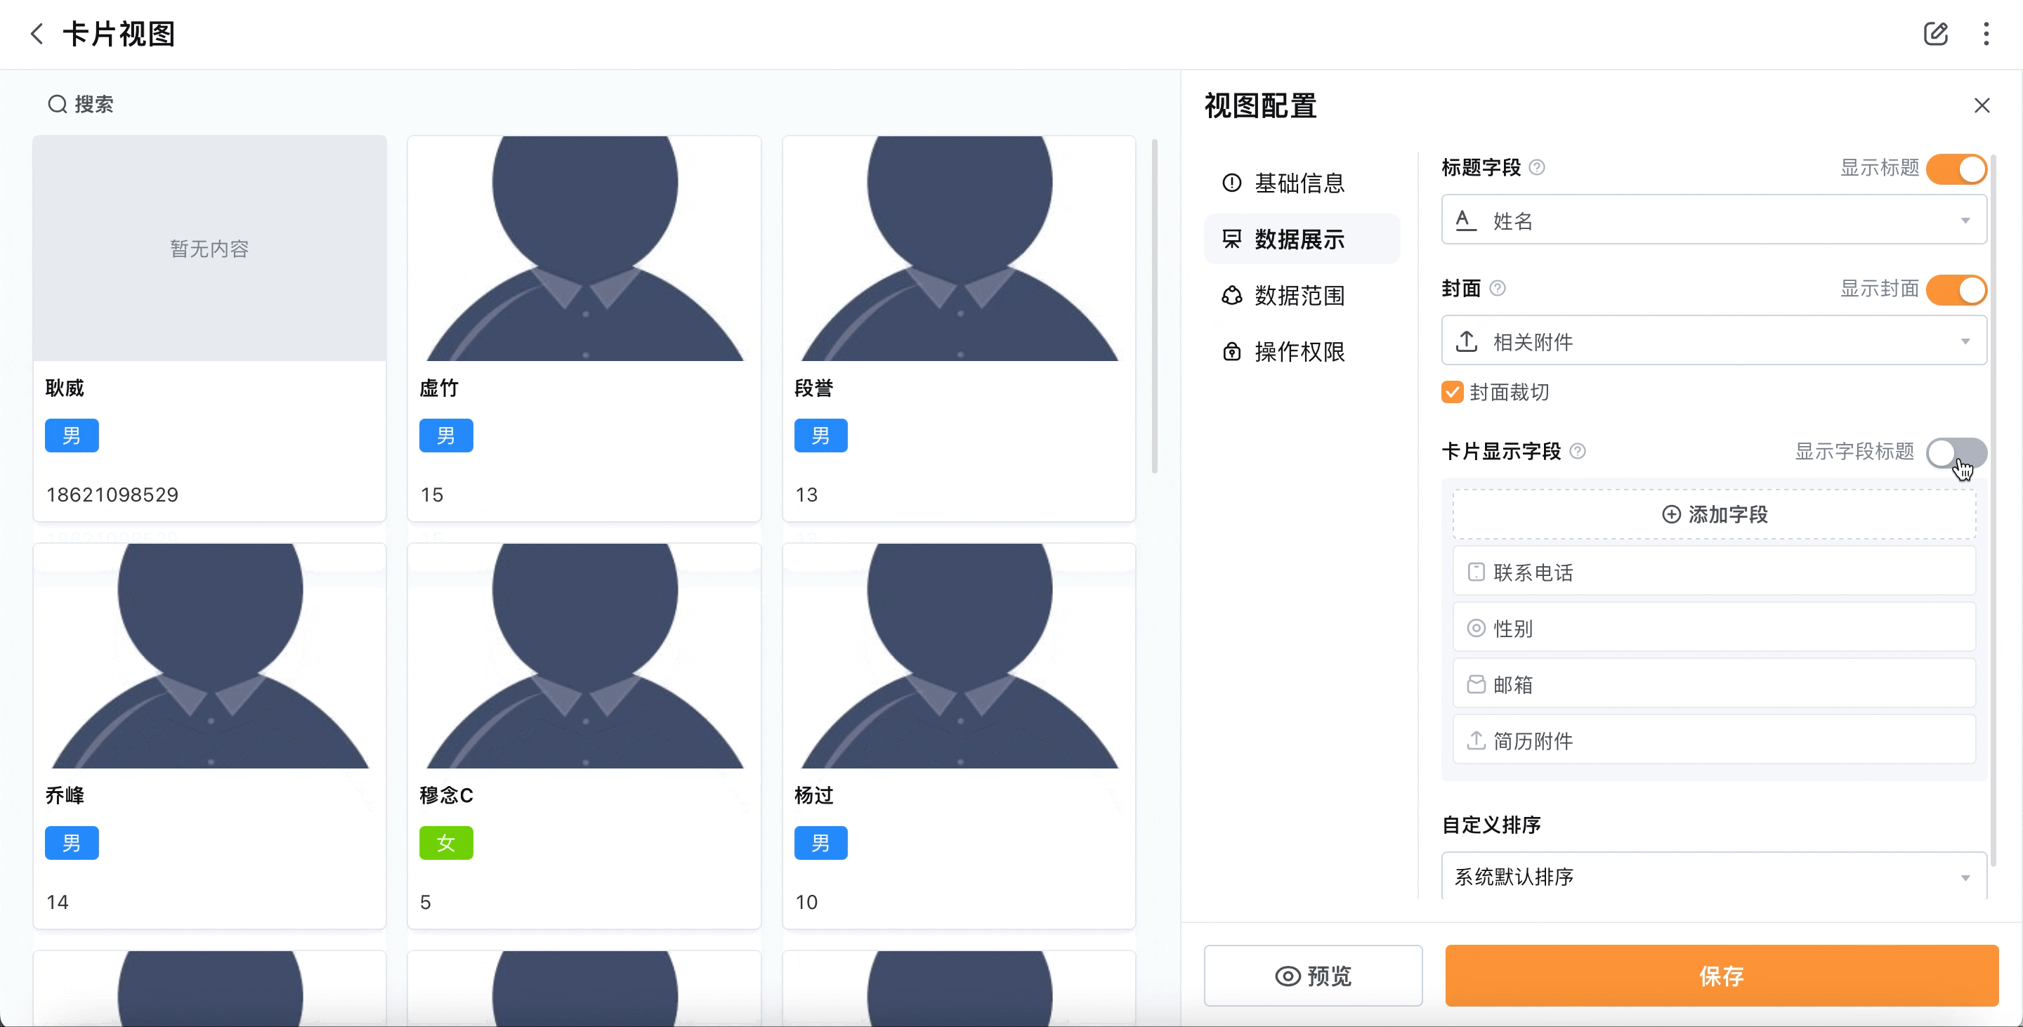Open the 姓名 title field dropdown
Viewport: 2023px width, 1027px height.
point(1714,220)
